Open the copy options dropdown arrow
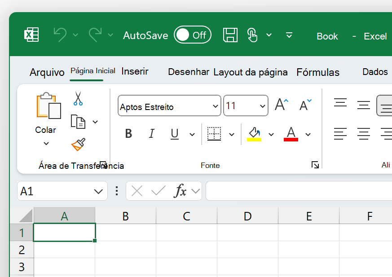This screenshot has width=392, height=277. point(95,122)
